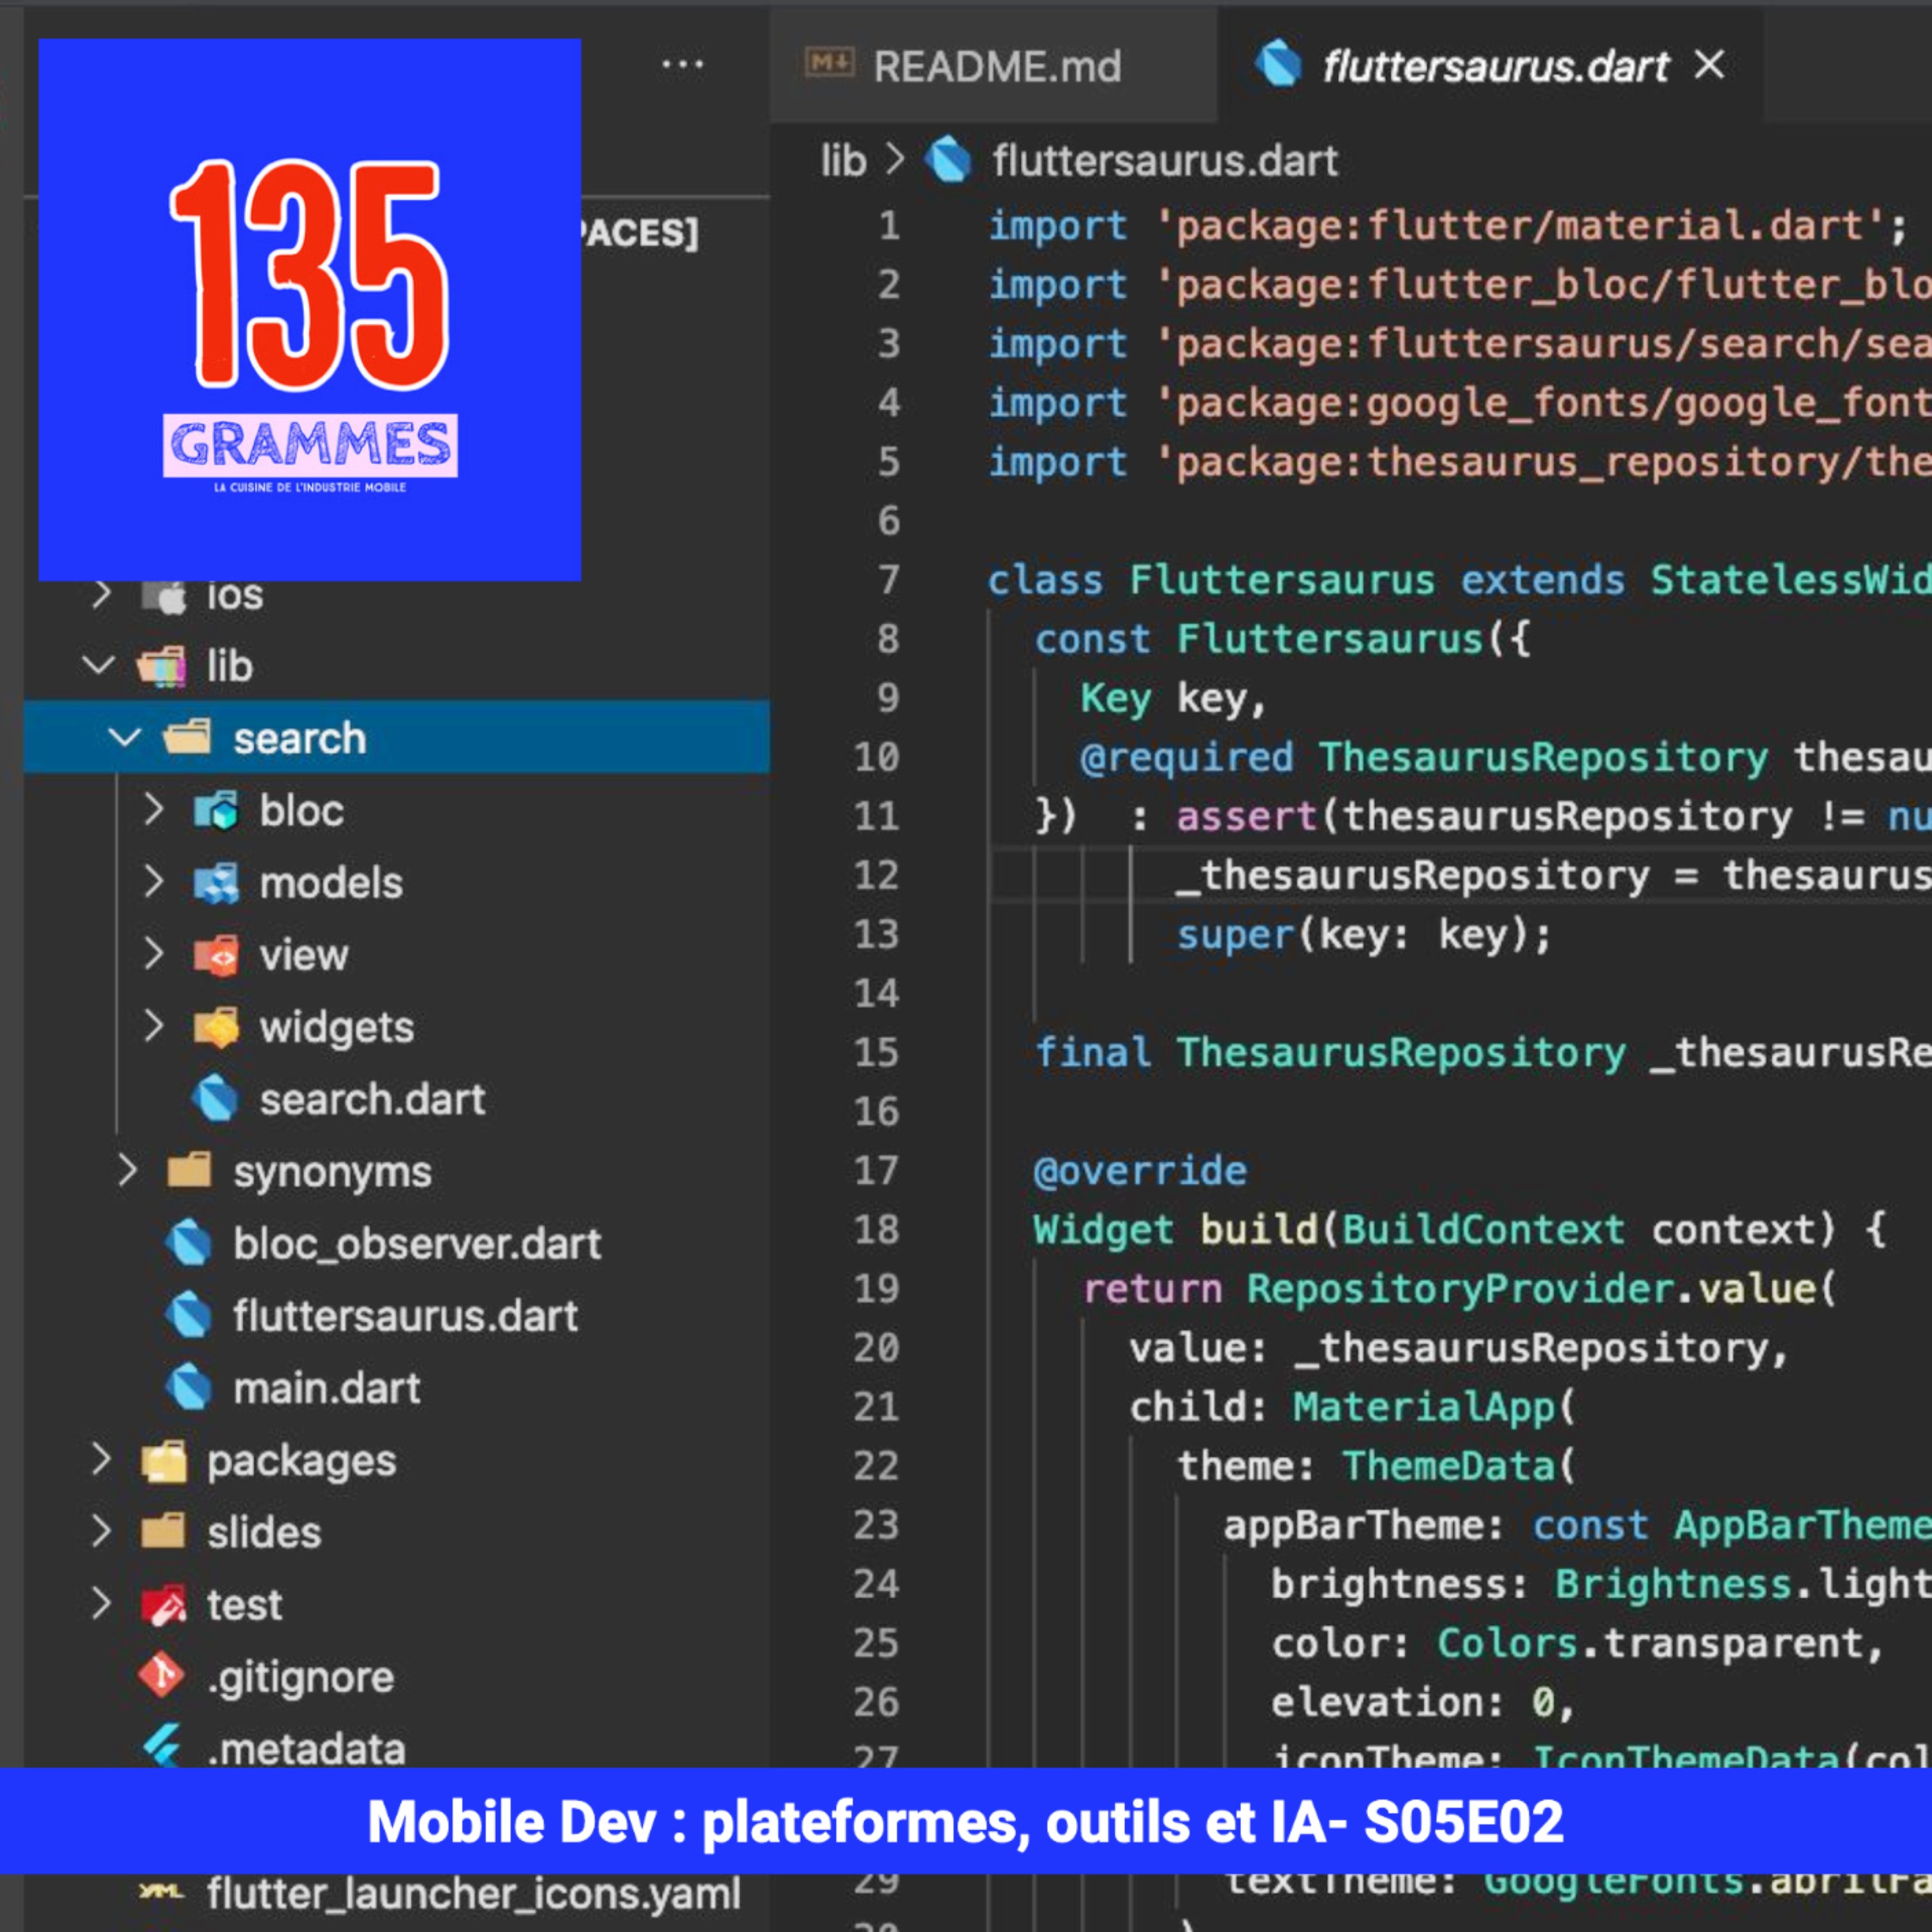Click the synonyms folder icon
1932x1932 pixels.
[x=189, y=1169]
